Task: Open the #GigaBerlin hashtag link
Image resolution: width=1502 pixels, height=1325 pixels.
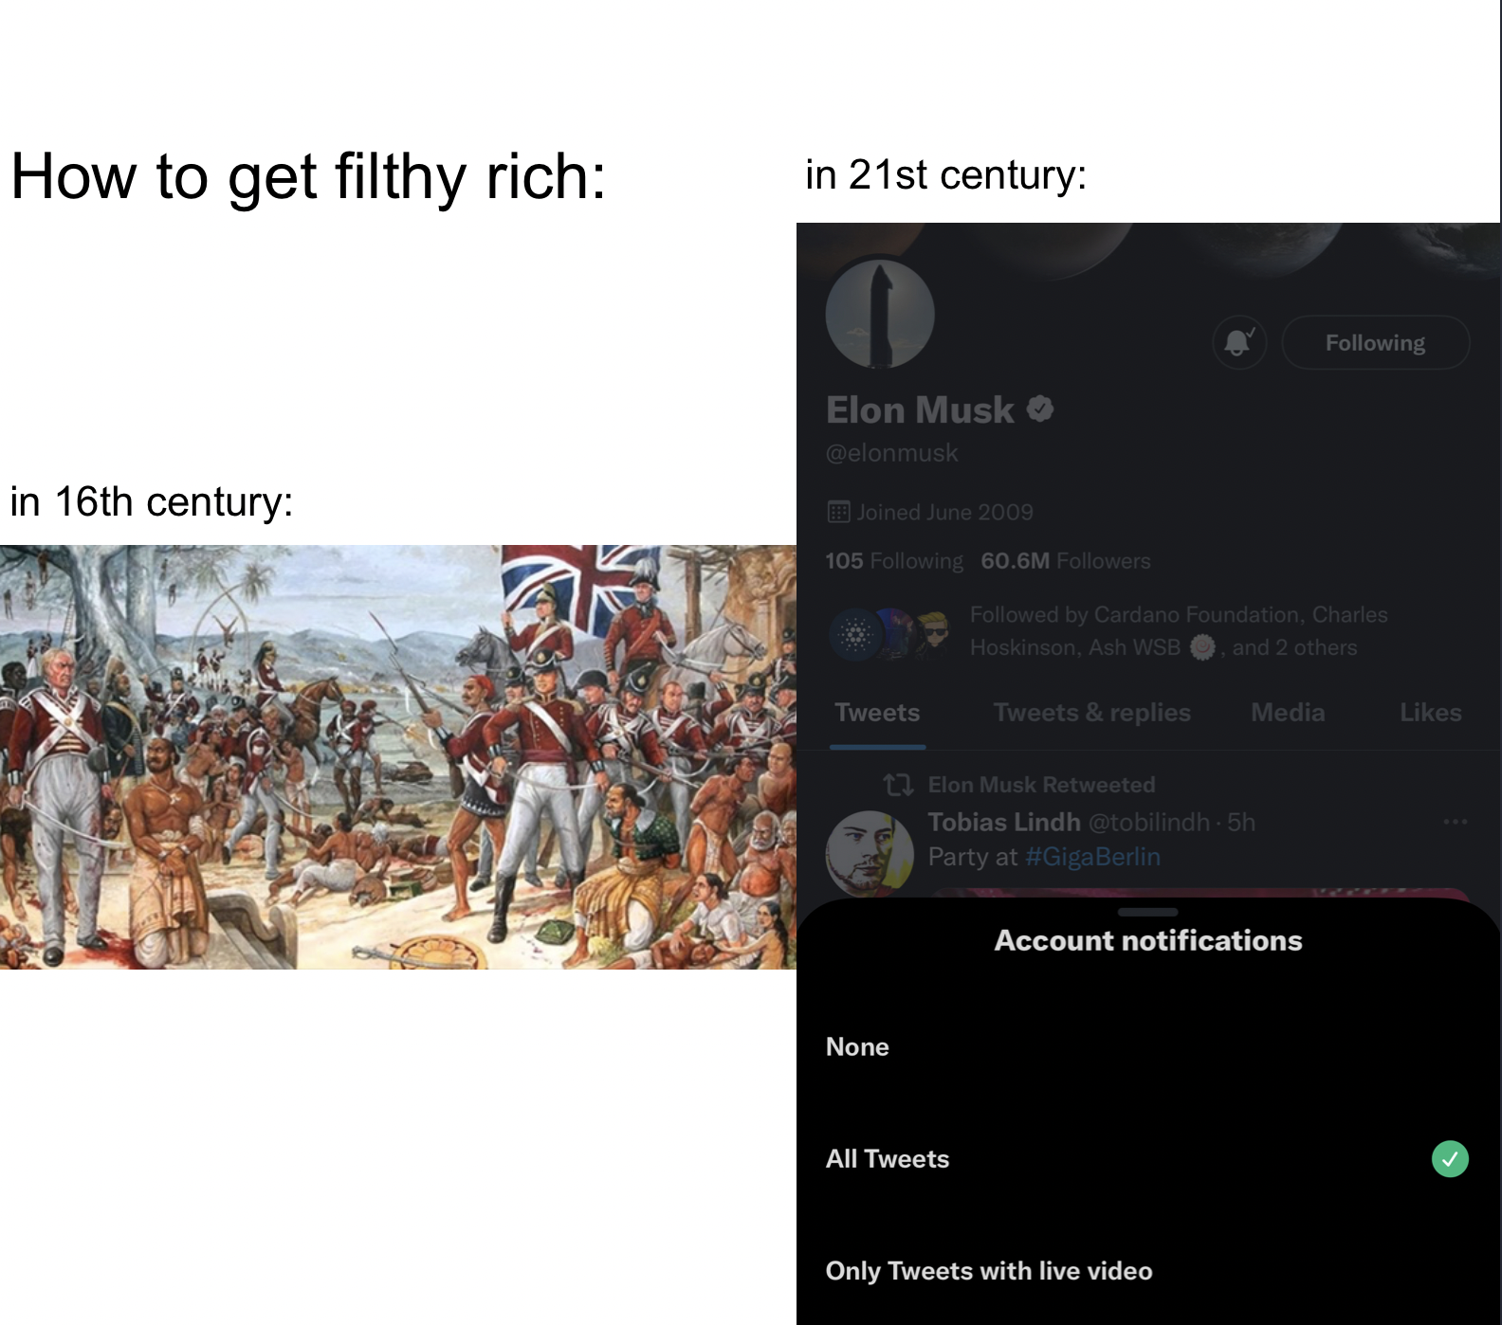Action: pyautogui.click(x=1092, y=857)
